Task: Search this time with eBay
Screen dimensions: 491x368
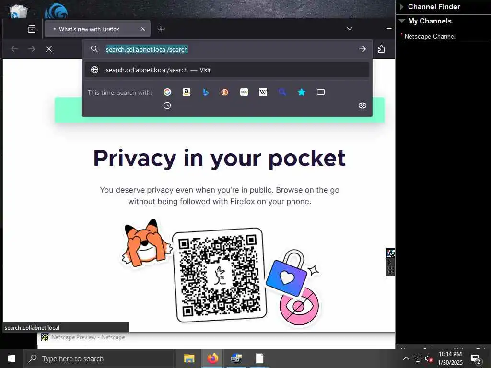Action: pyautogui.click(x=244, y=92)
